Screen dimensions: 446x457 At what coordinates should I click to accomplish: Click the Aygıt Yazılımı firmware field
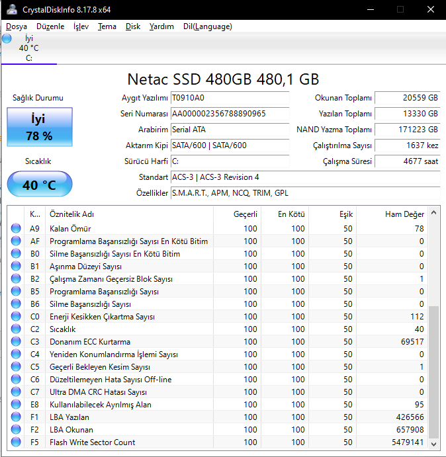pos(230,98)
